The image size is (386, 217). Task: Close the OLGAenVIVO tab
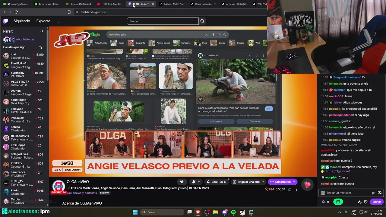(x=153, y=4)
